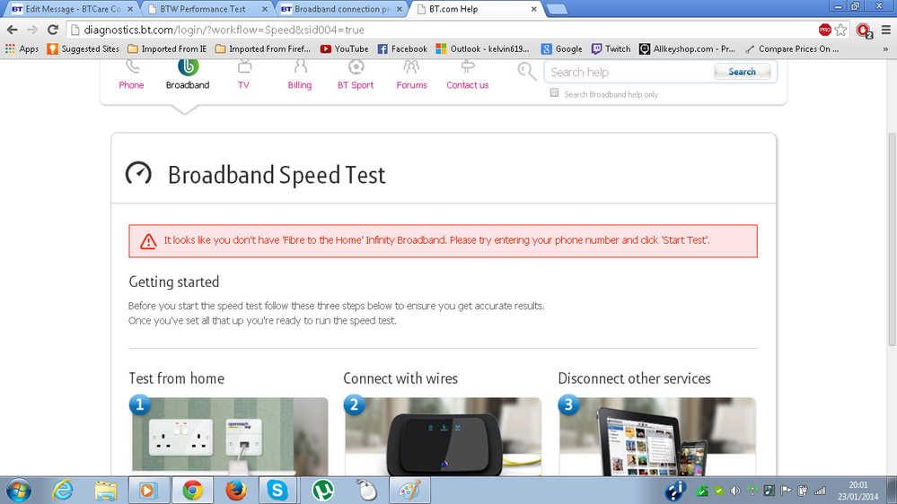The width and height of the screenshot is (897, 504).
Task: Click the browser forward arrow
Action: tap(32, 30)
